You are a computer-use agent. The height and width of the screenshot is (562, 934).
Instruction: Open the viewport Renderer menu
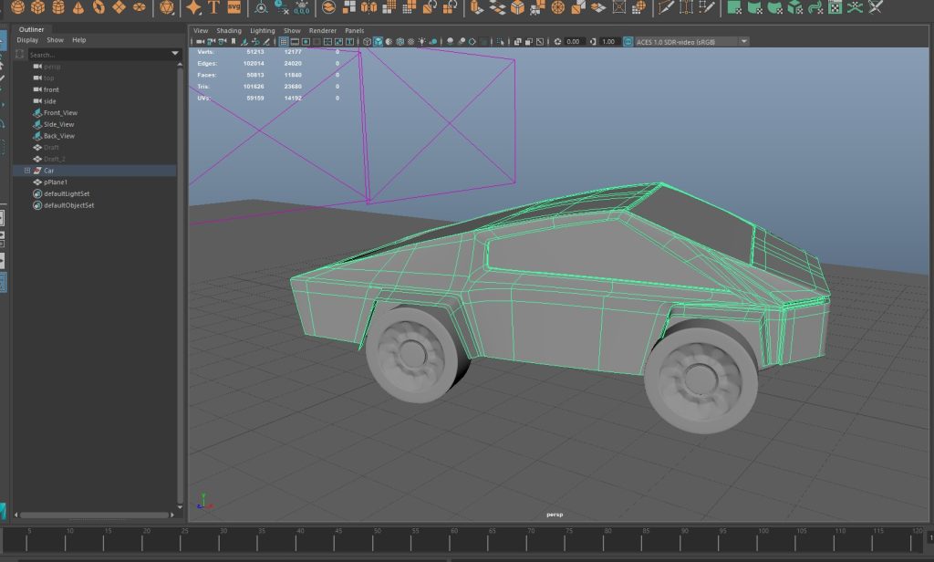(323, 30)
